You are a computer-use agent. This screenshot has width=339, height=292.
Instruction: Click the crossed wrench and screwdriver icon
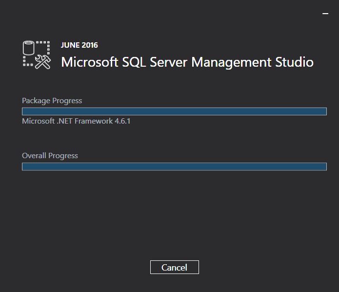click(43, 62)
